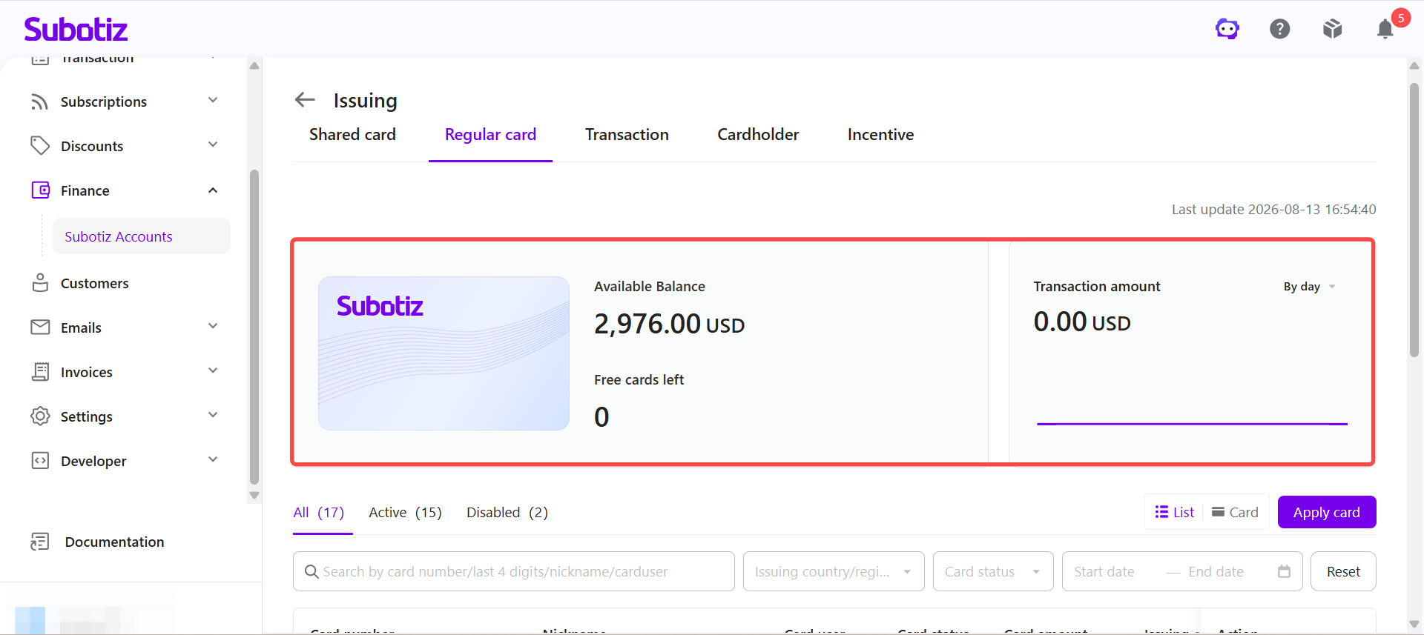Image resolution: width=1424 pixels, height=635 pixels.
Task: Collapse the Finance menu chevron
Action: coord(213,190)
